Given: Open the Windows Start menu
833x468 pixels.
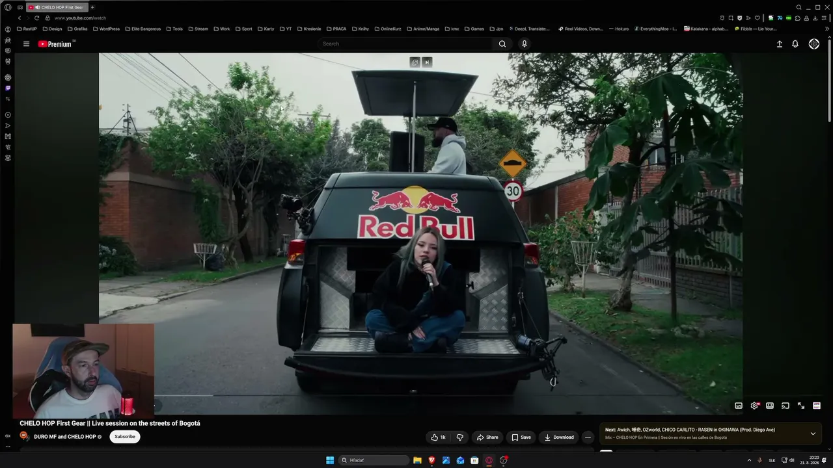Looking at the screenshot, I should tap(330, 460).
